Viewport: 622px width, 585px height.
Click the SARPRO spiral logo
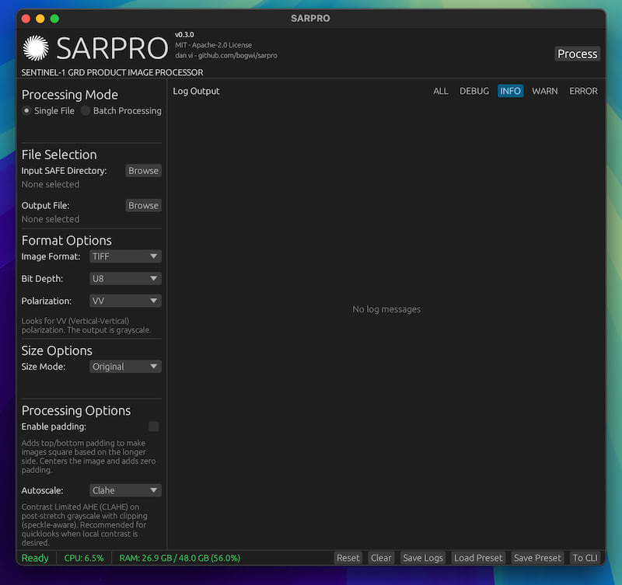(x=34, y=49)
